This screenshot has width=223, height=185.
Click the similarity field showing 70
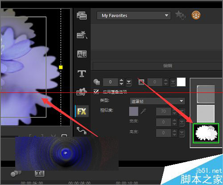[x=164, y=111]
